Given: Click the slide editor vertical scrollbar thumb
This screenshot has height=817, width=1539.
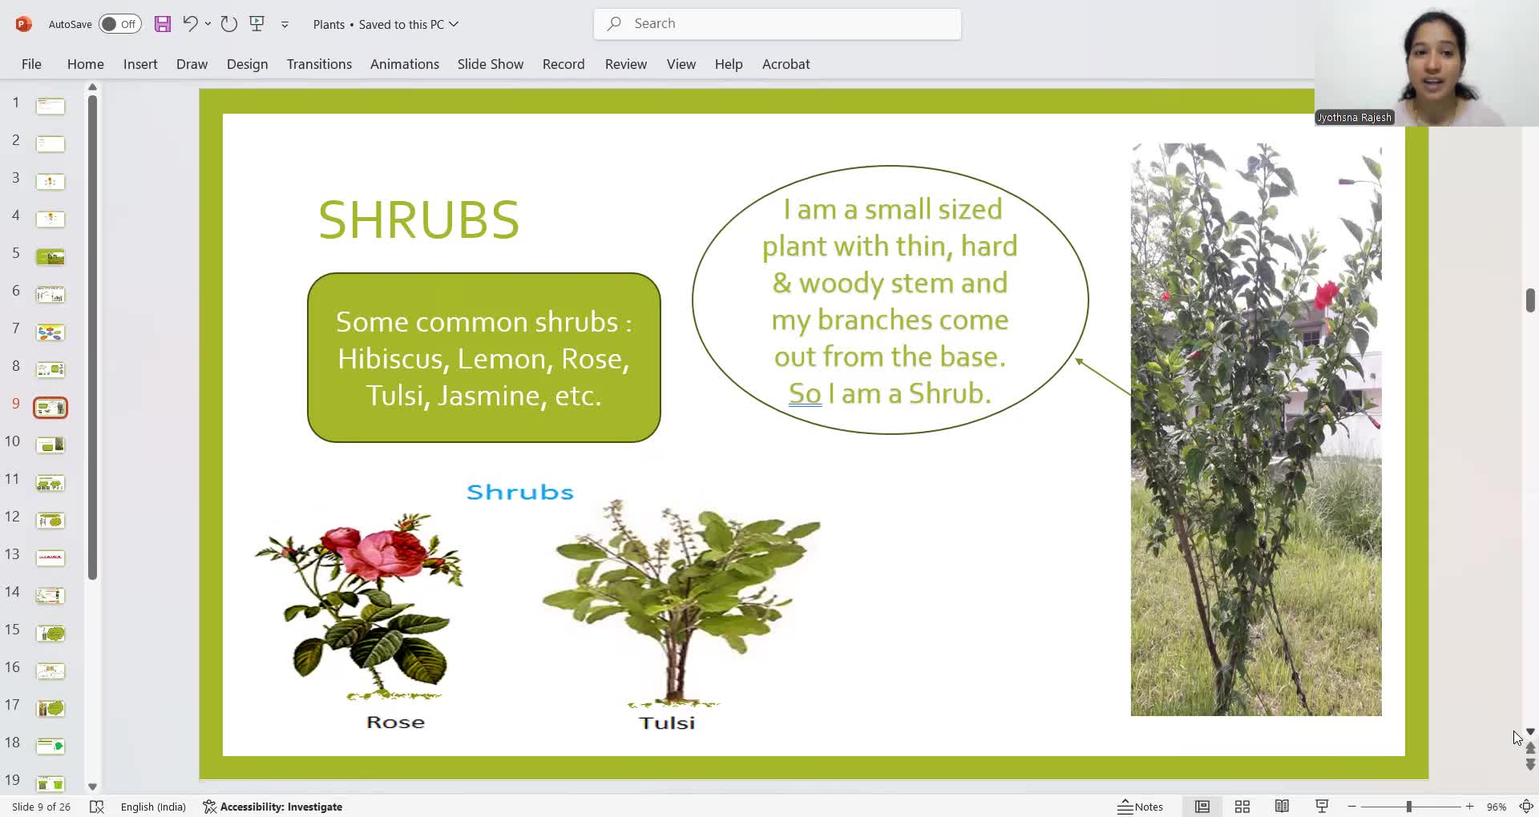Looking at the screenshot, I should click(x=1530, y=300).
